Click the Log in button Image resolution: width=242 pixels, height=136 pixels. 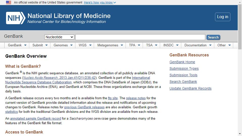(x=223, y=17)
